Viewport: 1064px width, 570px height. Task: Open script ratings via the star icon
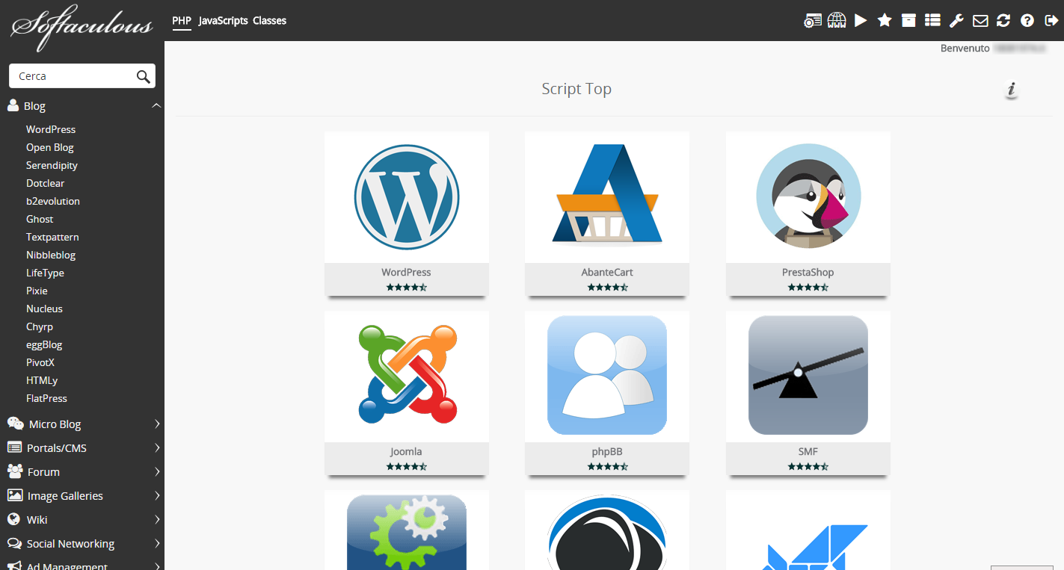(885, 21)
